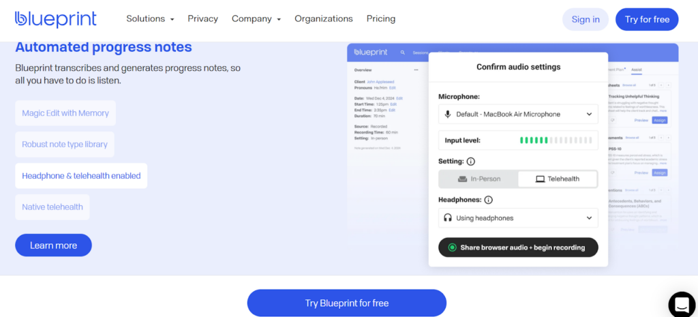Click Edit next to Pronouns He/Him
698x317 pixels.
coord(392,88)
